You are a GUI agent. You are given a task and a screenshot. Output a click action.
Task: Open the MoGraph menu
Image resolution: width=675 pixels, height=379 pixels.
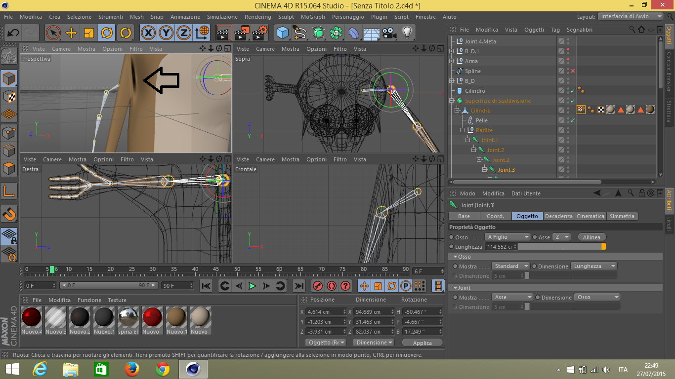[x=313, y=17]
